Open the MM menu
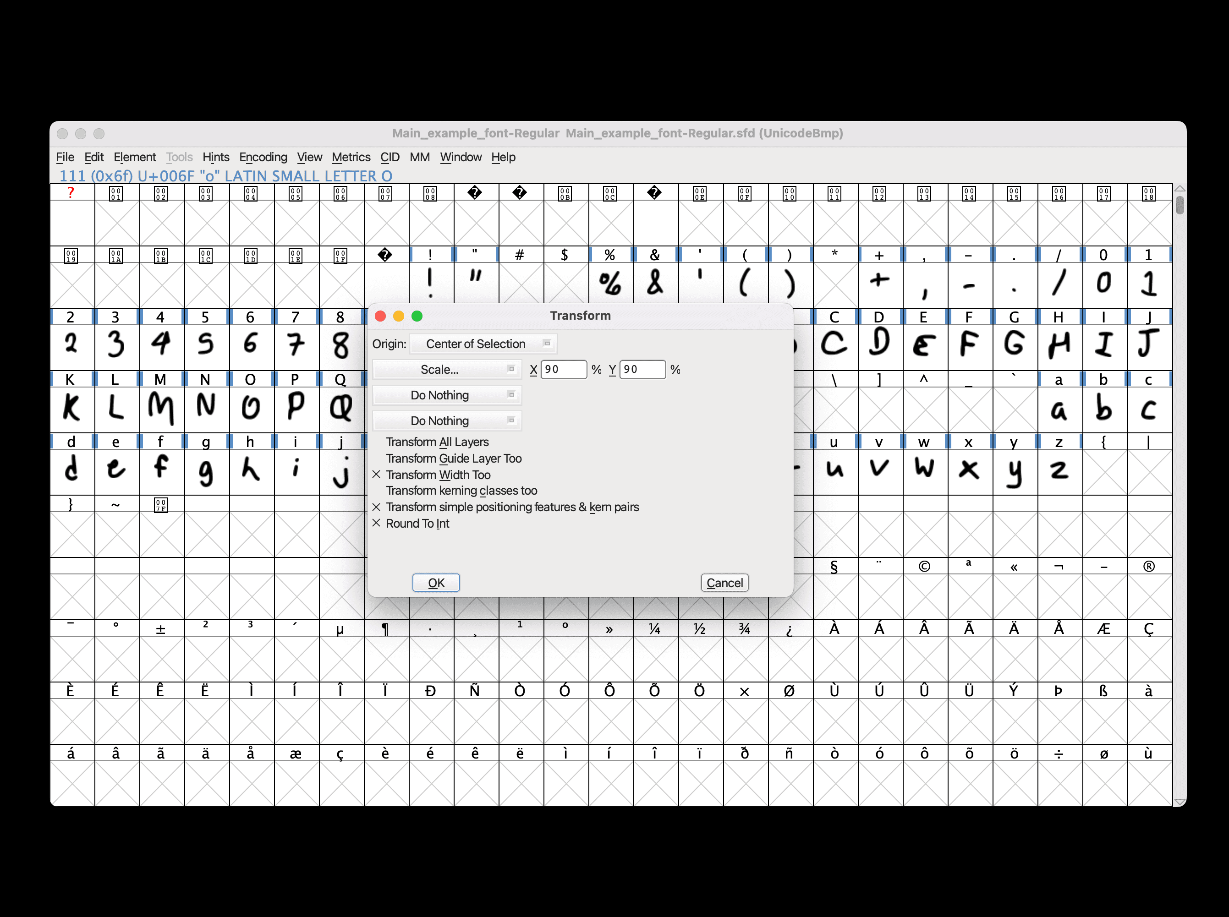The height and width of the screenshot is (917, 1229). pos(419,157)
